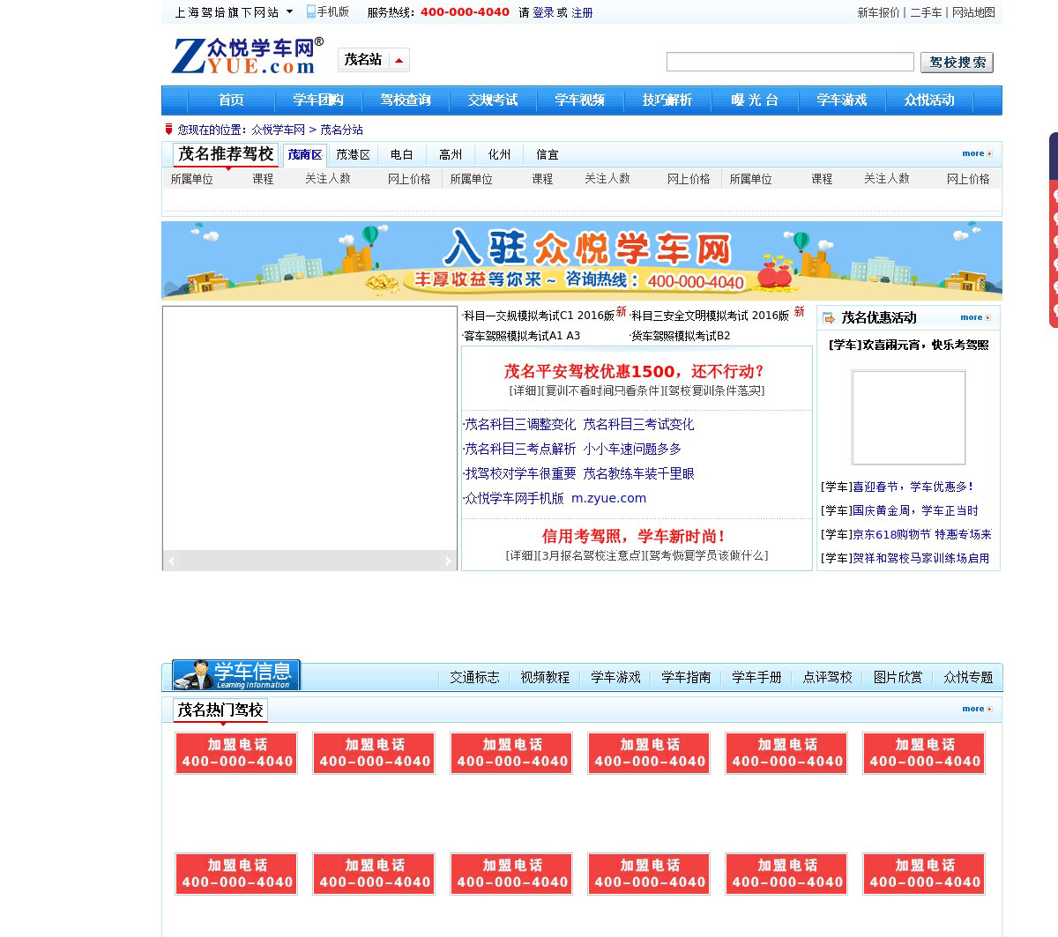The height and width of the screenshot is (937, 1058).
Task: Click more in 茂名热门驾校 section
Action: pos(977,709)
